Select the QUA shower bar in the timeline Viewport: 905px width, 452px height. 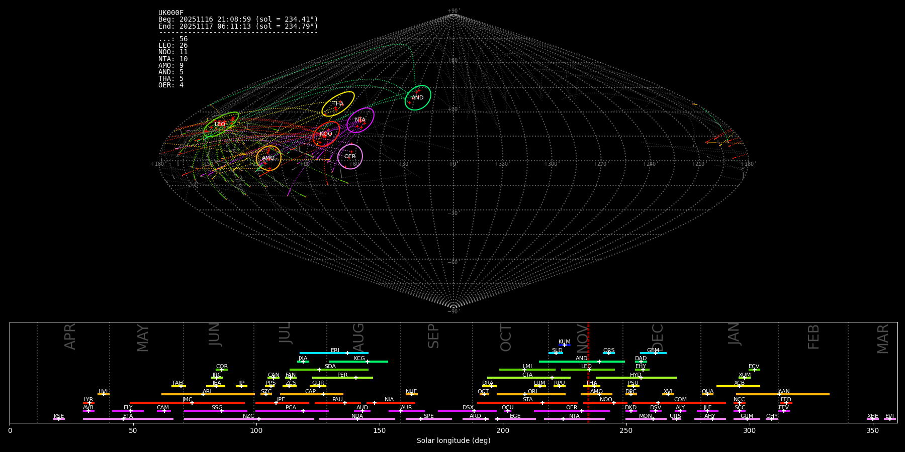coord(707,394)
